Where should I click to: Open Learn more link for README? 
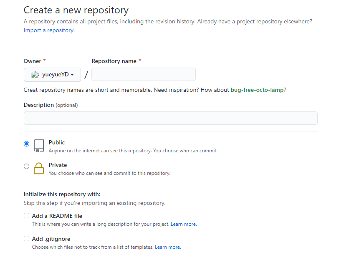(x=184, y=224)
